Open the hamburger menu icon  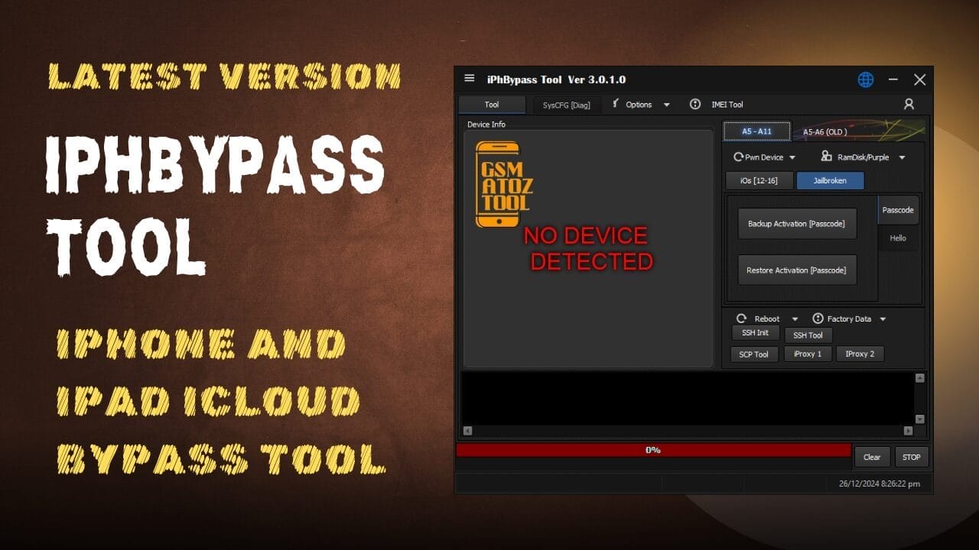coord(469,78)
